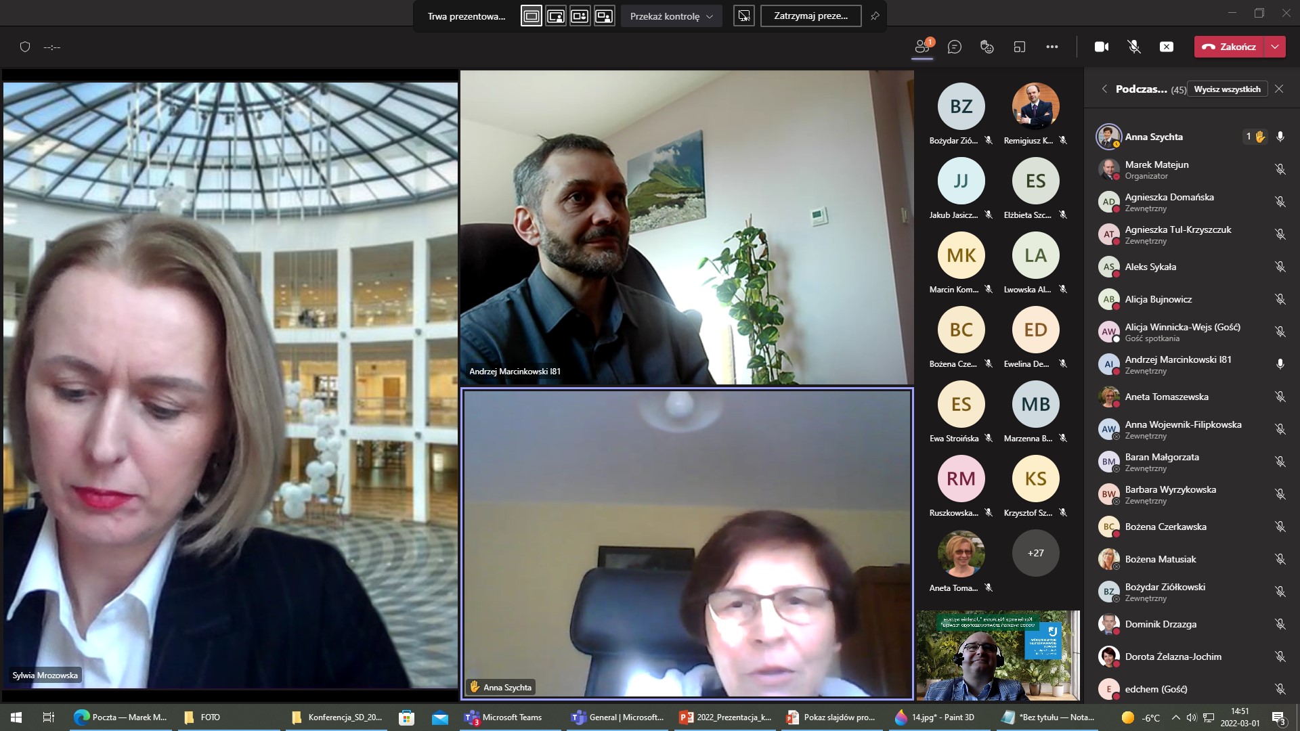The width and height of the screenshot is (1300, 731).
Task: Open dropdown arrow next to Zakończ
Action: (x=1275, y=47)
